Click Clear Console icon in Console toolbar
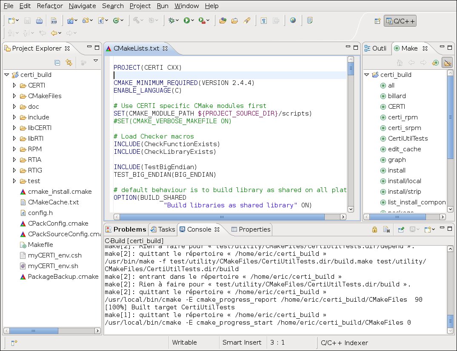Screen dimensions: 457x351 click(386, 229)
